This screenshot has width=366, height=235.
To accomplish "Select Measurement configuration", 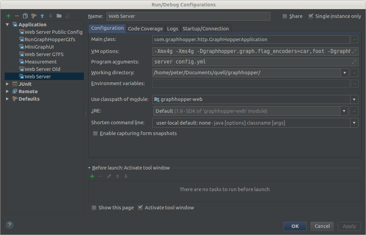I will click(x=38, y=62).
